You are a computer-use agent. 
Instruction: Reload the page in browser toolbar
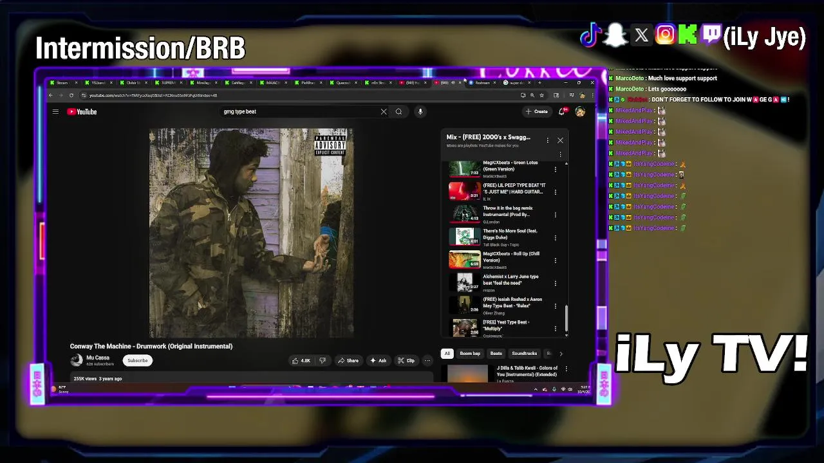click(x=71, y=95)
